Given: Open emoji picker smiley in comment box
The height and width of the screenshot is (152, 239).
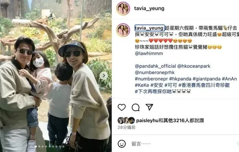Looking at the screenshot, I should coord(122,144).
